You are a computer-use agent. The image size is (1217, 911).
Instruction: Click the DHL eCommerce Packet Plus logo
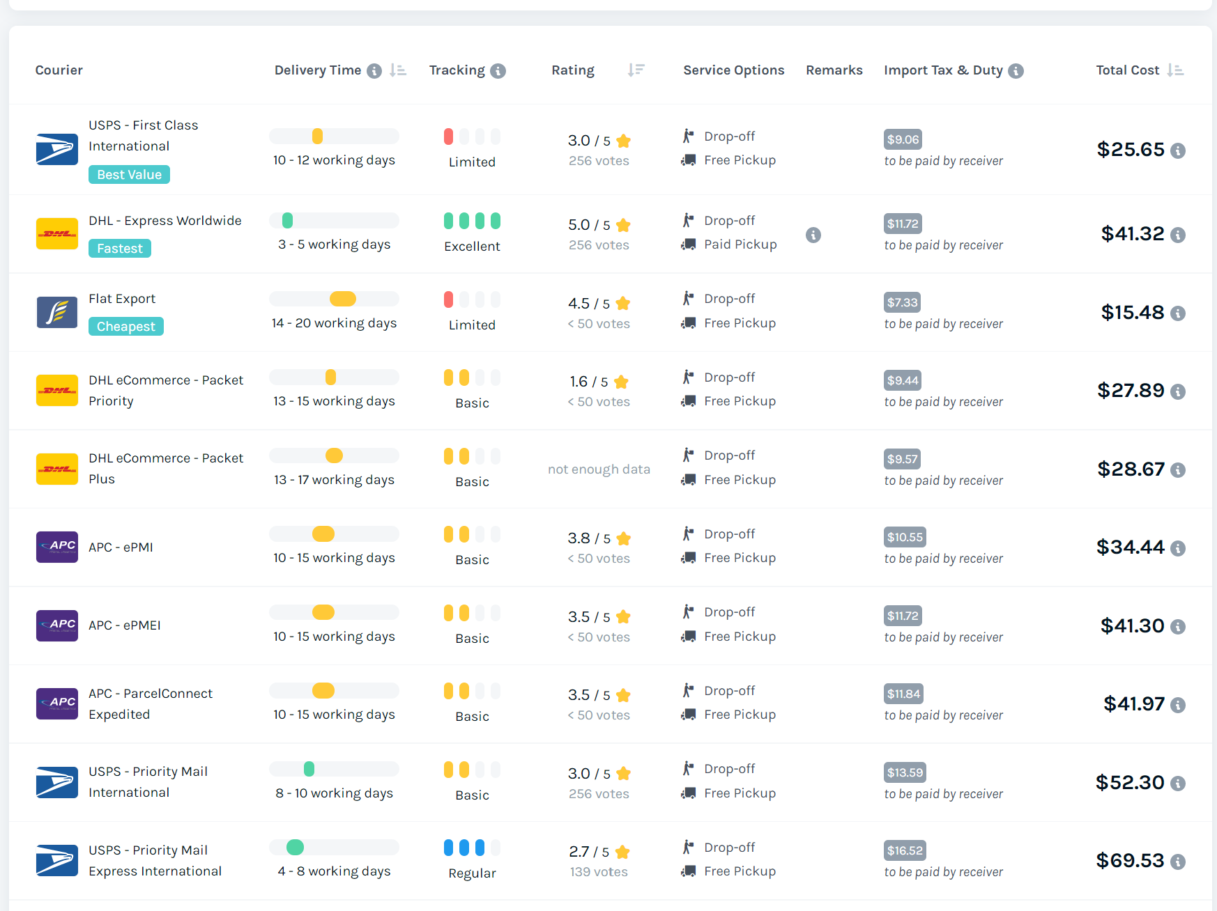click(x=57, y=469)
